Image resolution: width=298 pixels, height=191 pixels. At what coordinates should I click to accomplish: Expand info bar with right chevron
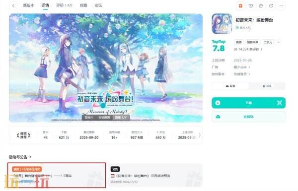(200, 135)
